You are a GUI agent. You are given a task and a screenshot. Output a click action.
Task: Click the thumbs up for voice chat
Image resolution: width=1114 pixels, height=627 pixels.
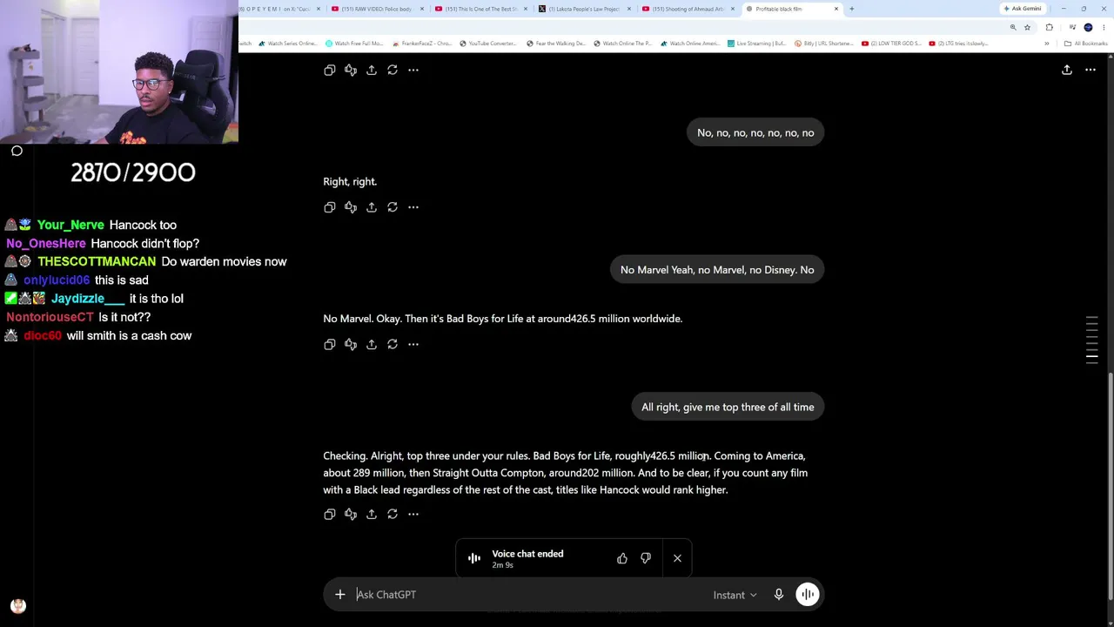click(622, 558)
